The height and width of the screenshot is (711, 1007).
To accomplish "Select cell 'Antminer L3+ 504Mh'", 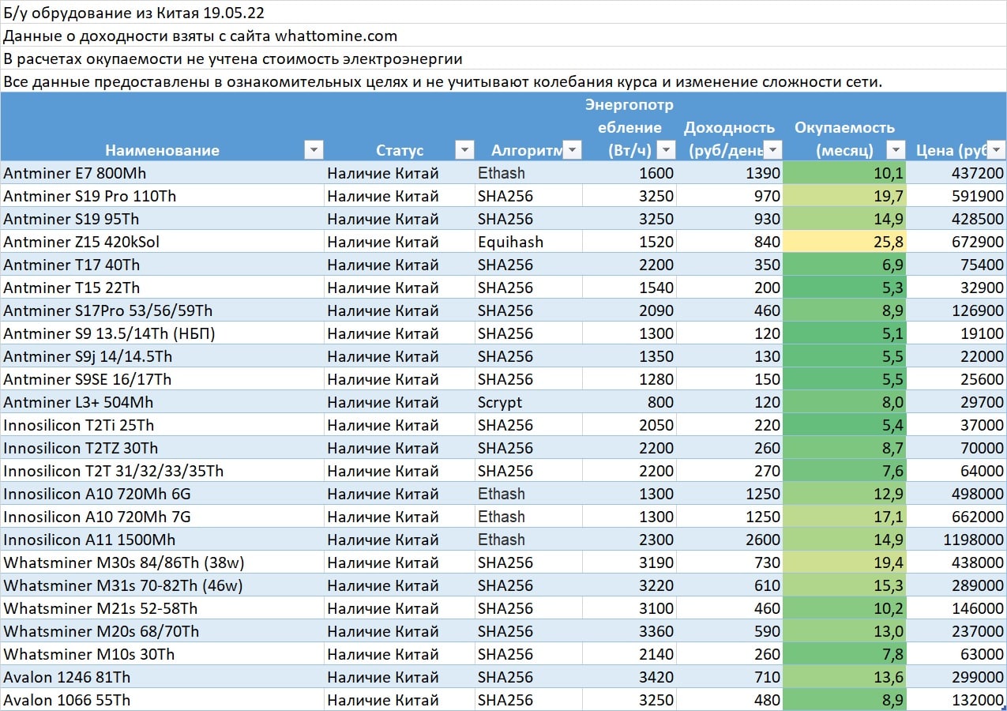I will [x=162, y=402].
